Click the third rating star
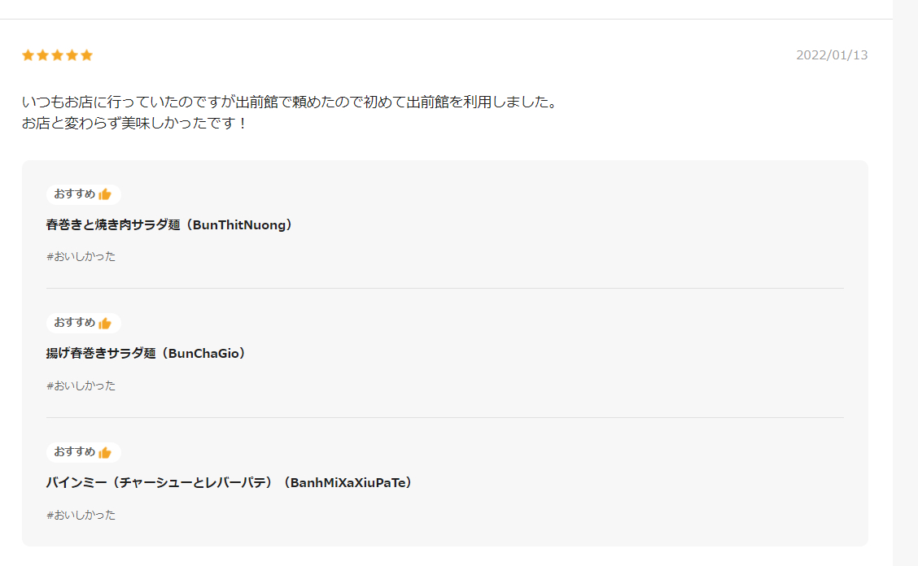Image resolution: width=918 pixels, height=566 pixels. point(57,55)
